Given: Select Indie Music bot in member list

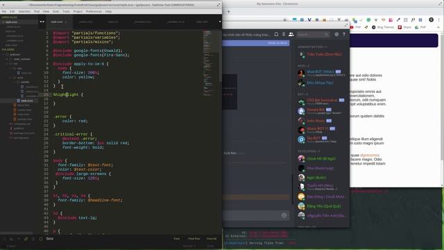Looking at the screenshot, I should (322, 120).
